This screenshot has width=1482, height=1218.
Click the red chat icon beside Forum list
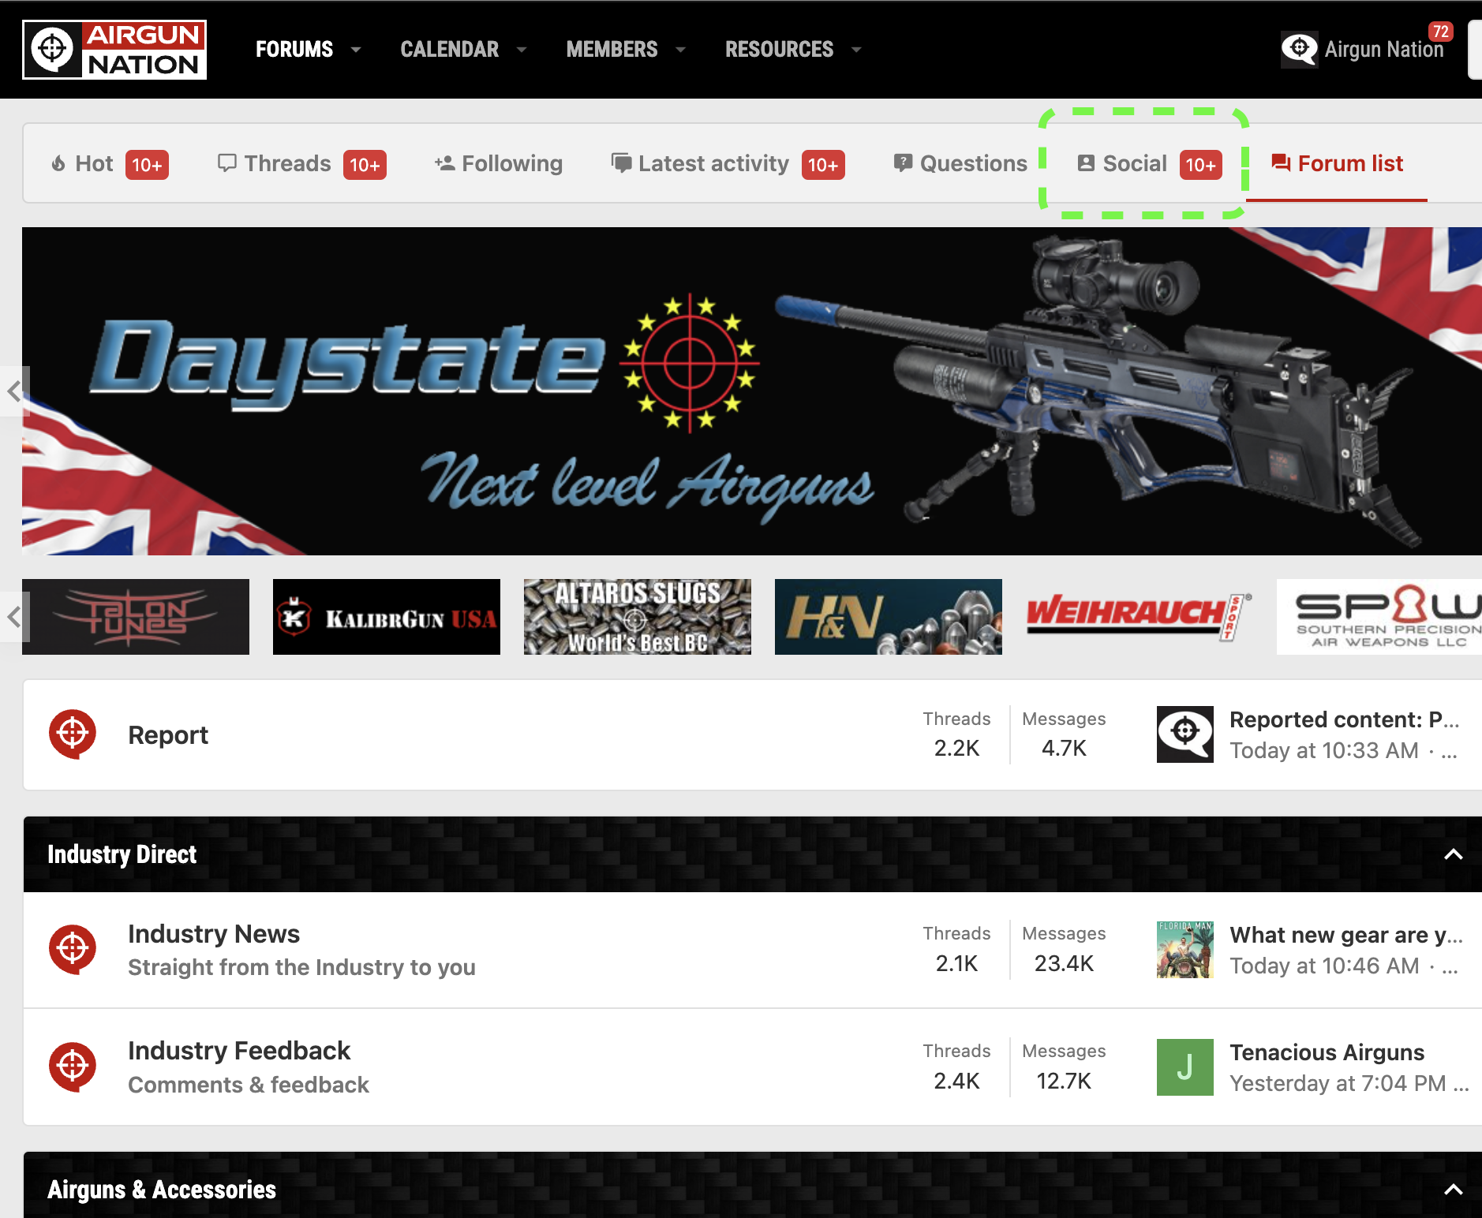pyautogui.click(x=1281, y=163)
